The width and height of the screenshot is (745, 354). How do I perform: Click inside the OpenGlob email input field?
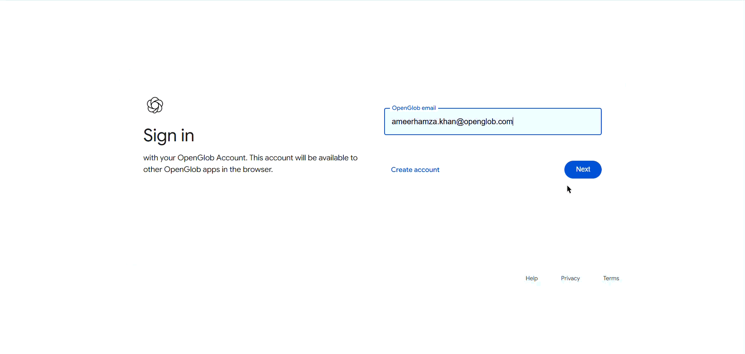493,121
